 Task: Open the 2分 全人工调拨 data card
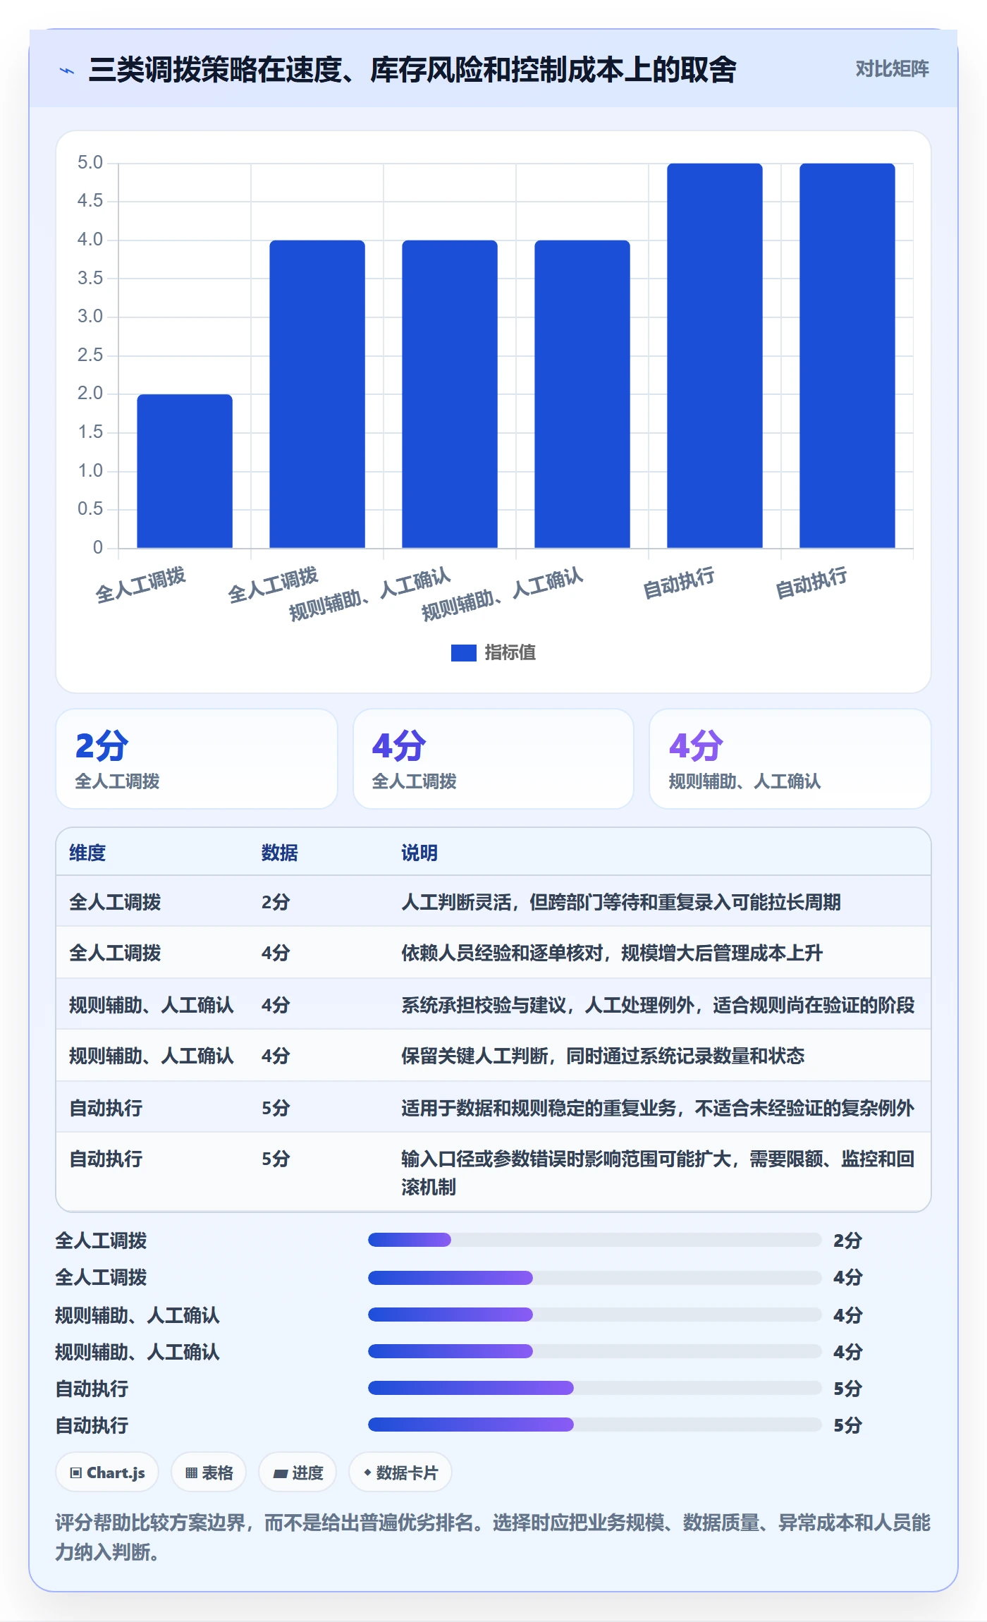click(x=197, y=759)
